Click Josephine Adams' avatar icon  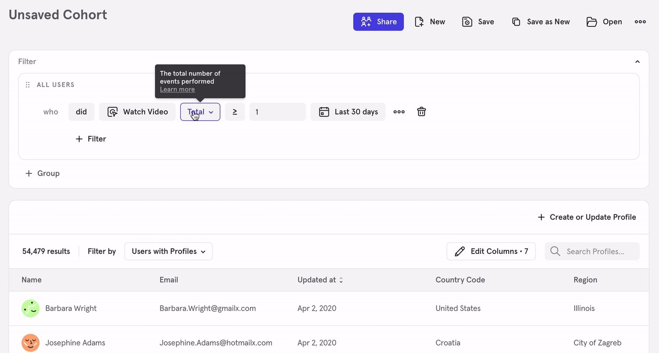[30, 342]
